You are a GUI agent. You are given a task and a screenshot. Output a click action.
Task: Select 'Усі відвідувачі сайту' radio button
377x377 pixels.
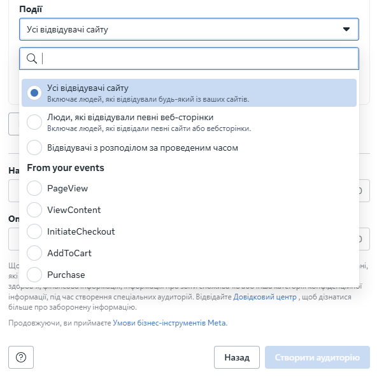coord(34,93)
